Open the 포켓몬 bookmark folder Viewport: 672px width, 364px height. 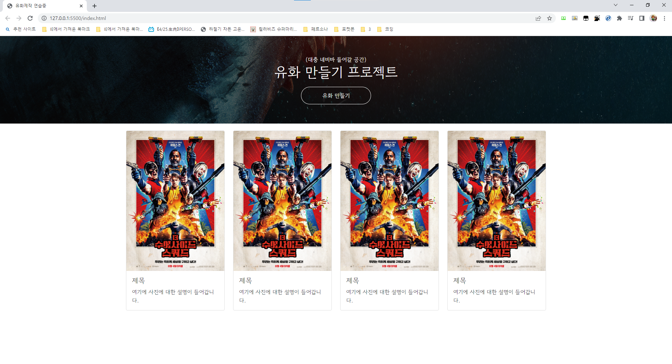[x=344, y=29]
